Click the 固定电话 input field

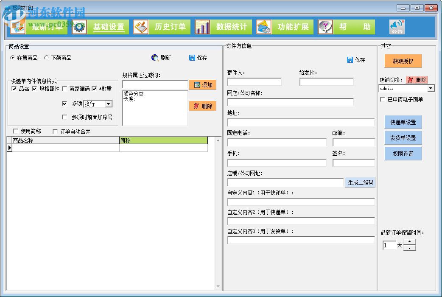coord(277,143)
